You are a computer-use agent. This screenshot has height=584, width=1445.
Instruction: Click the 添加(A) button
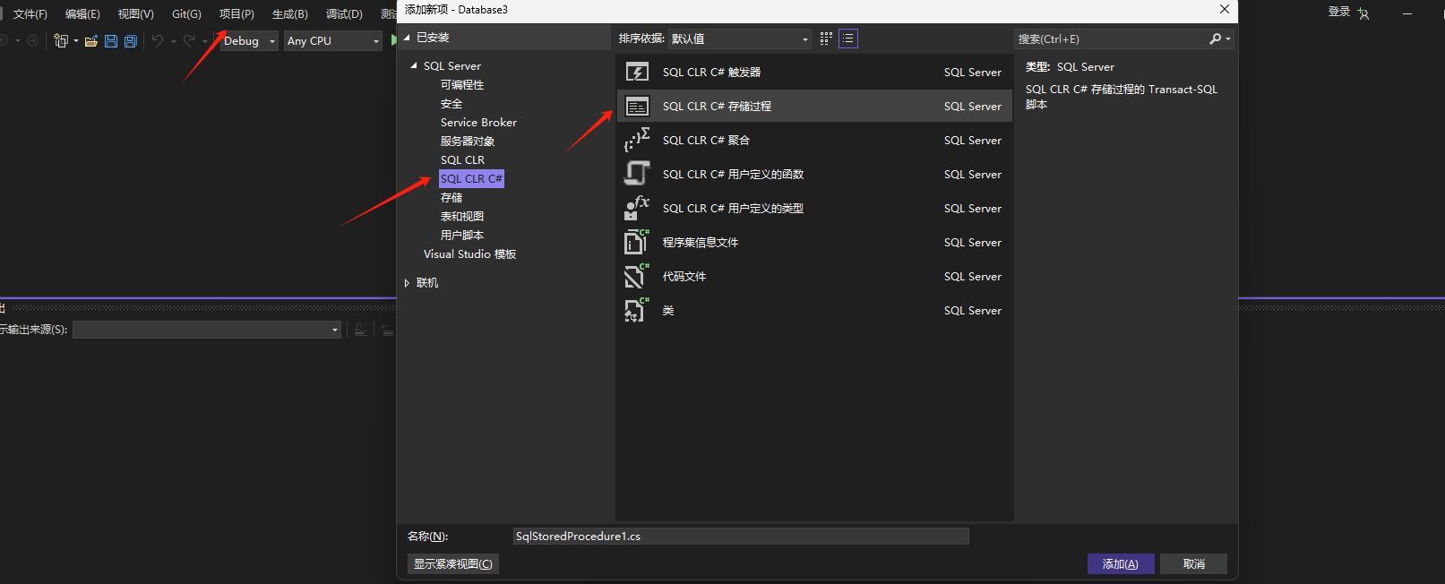[1120, 564]
